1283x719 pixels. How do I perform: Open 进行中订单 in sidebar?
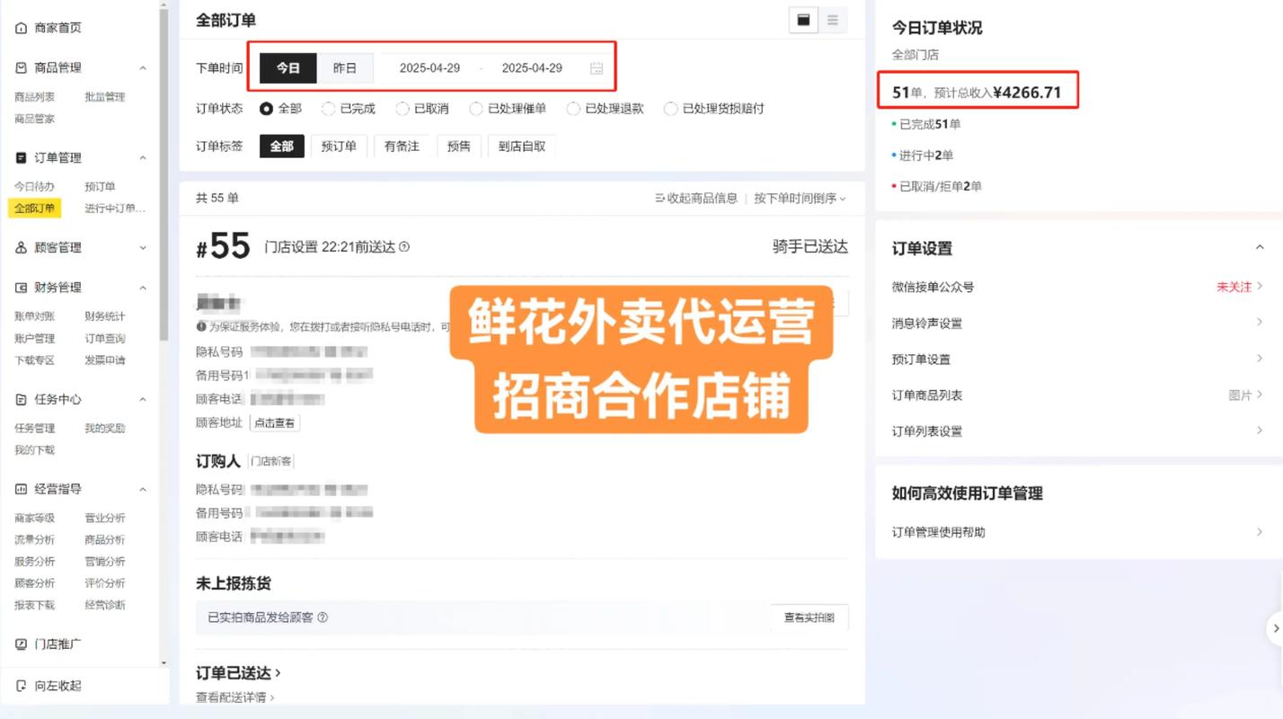pyautogui.click(x=115, y=209)
